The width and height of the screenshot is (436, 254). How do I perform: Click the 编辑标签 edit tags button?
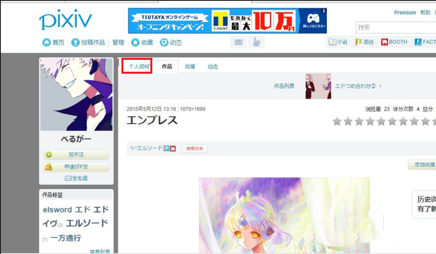[195, 149]
